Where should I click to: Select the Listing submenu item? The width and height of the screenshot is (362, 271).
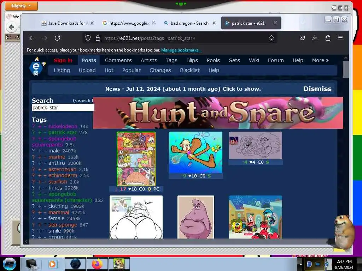click(x=62, y=70)
